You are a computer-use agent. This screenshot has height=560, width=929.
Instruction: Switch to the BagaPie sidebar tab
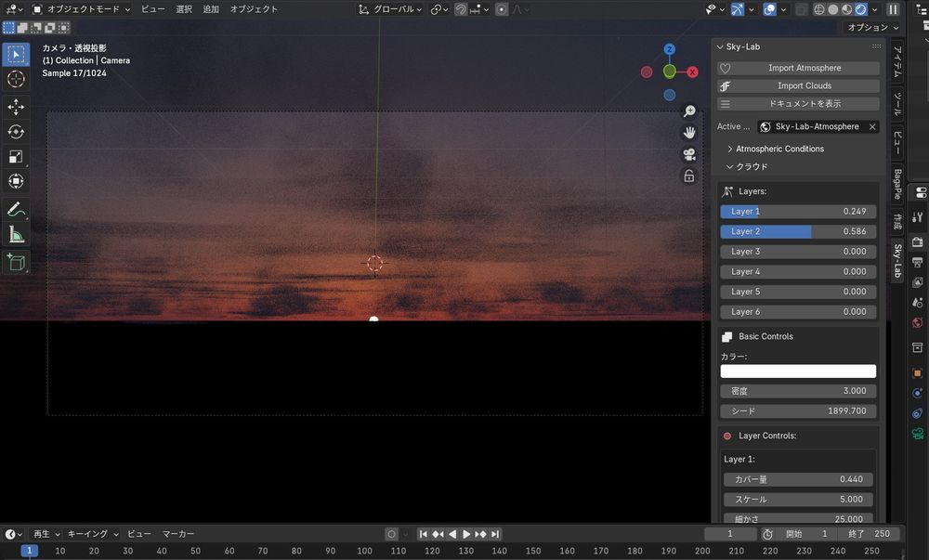point(897,184)
